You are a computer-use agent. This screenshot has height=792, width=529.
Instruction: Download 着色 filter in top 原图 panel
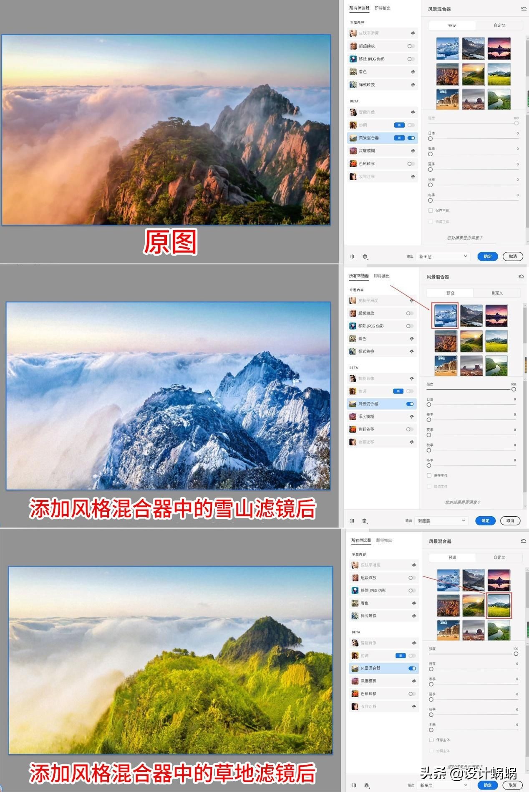tap(413, 72)
